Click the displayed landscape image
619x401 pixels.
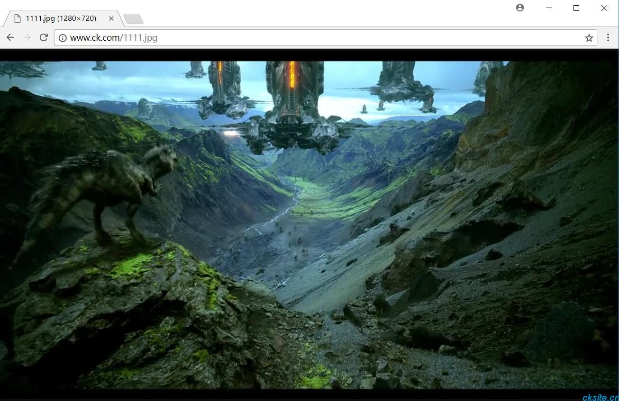pos(309,224)
